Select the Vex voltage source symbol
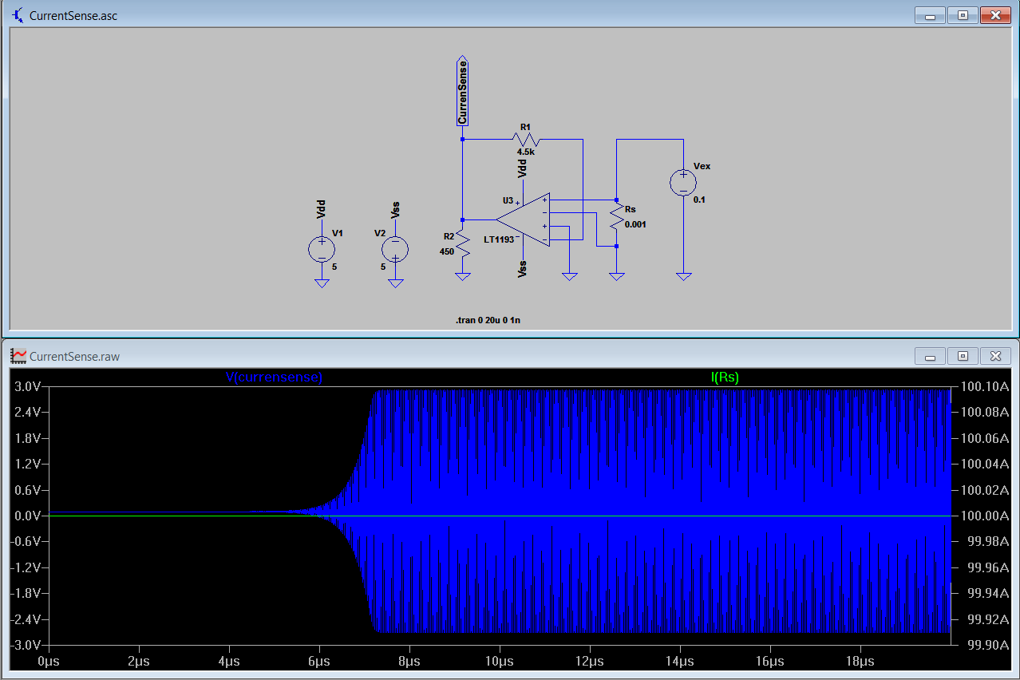Viewport: 1020px width, 680px height. [x=683, y=183]
